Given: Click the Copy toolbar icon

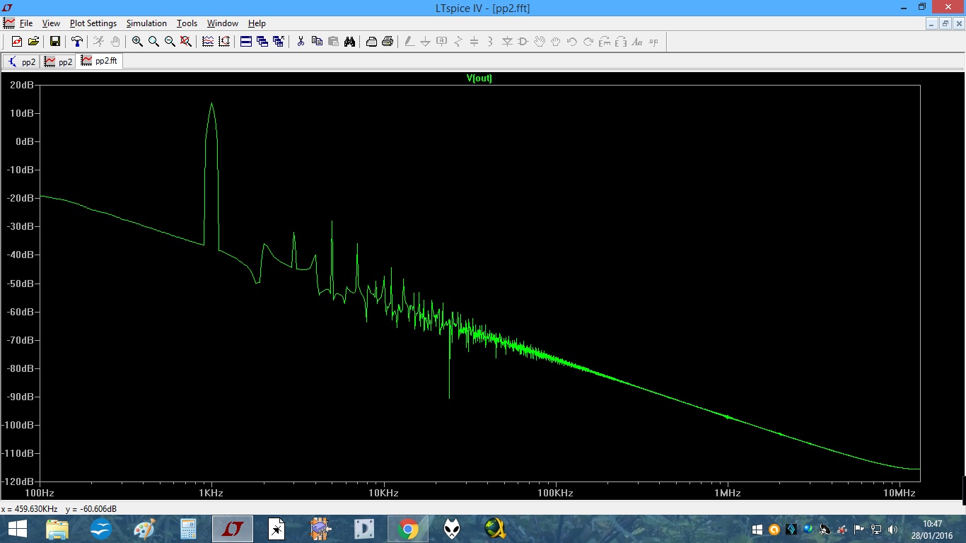Looking at the screenshot, I should [x=317, y=42].
